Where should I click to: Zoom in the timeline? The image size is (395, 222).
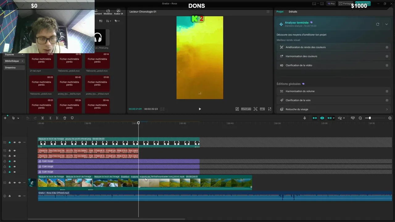pos(390,118)
